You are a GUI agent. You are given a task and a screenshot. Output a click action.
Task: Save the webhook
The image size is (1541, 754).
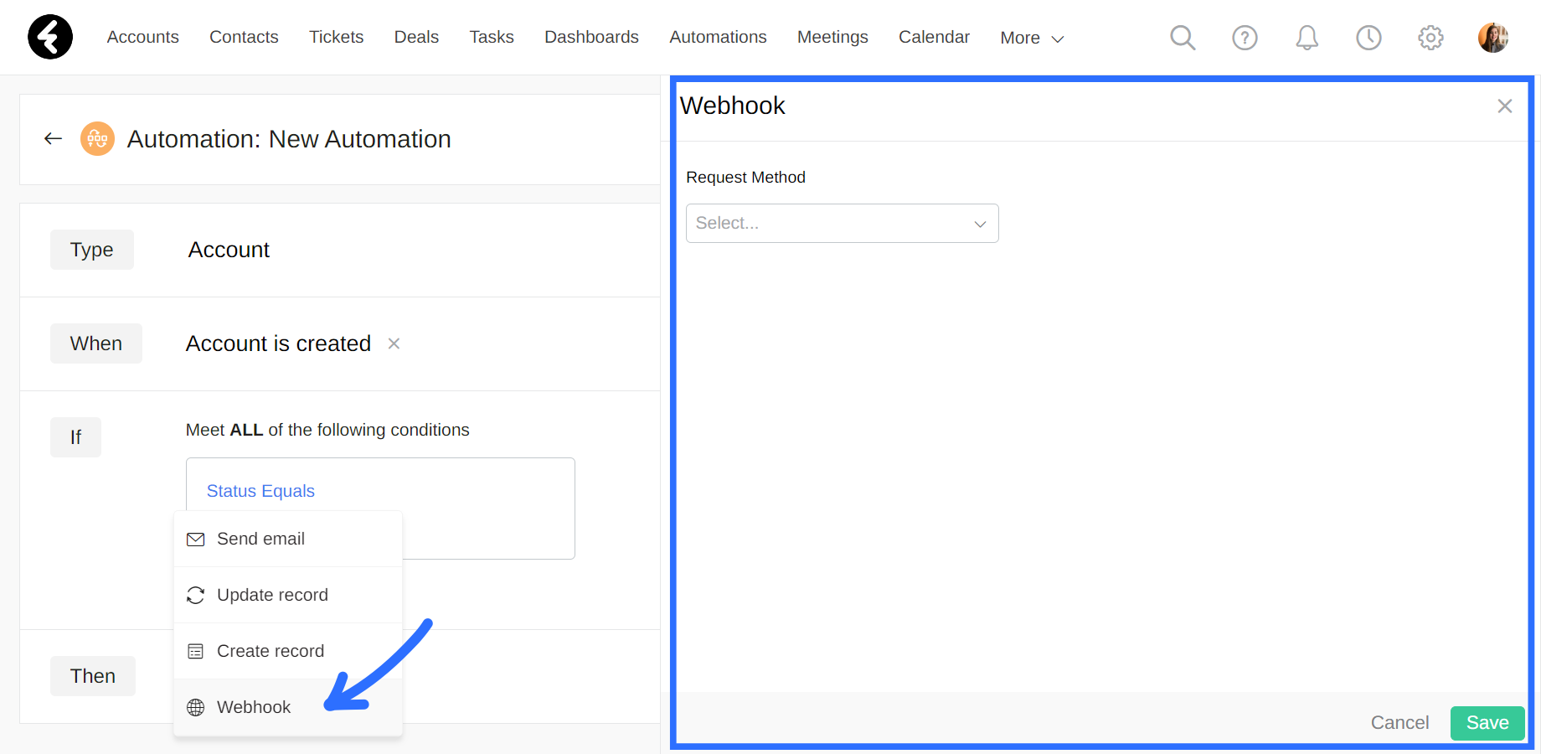tap(1487, 723)
